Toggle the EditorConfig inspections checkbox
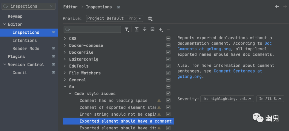This screenshot has height=131, width=289. pos(168,59)
